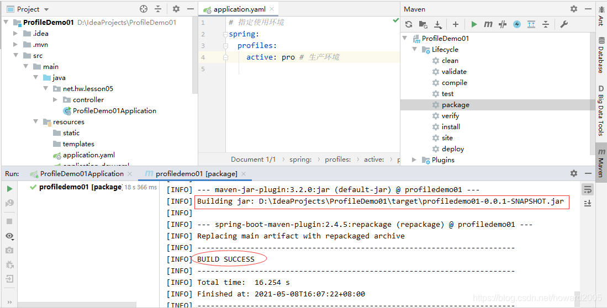
Task: Collapse the resources folder
Action: click(x=35, y=121)
